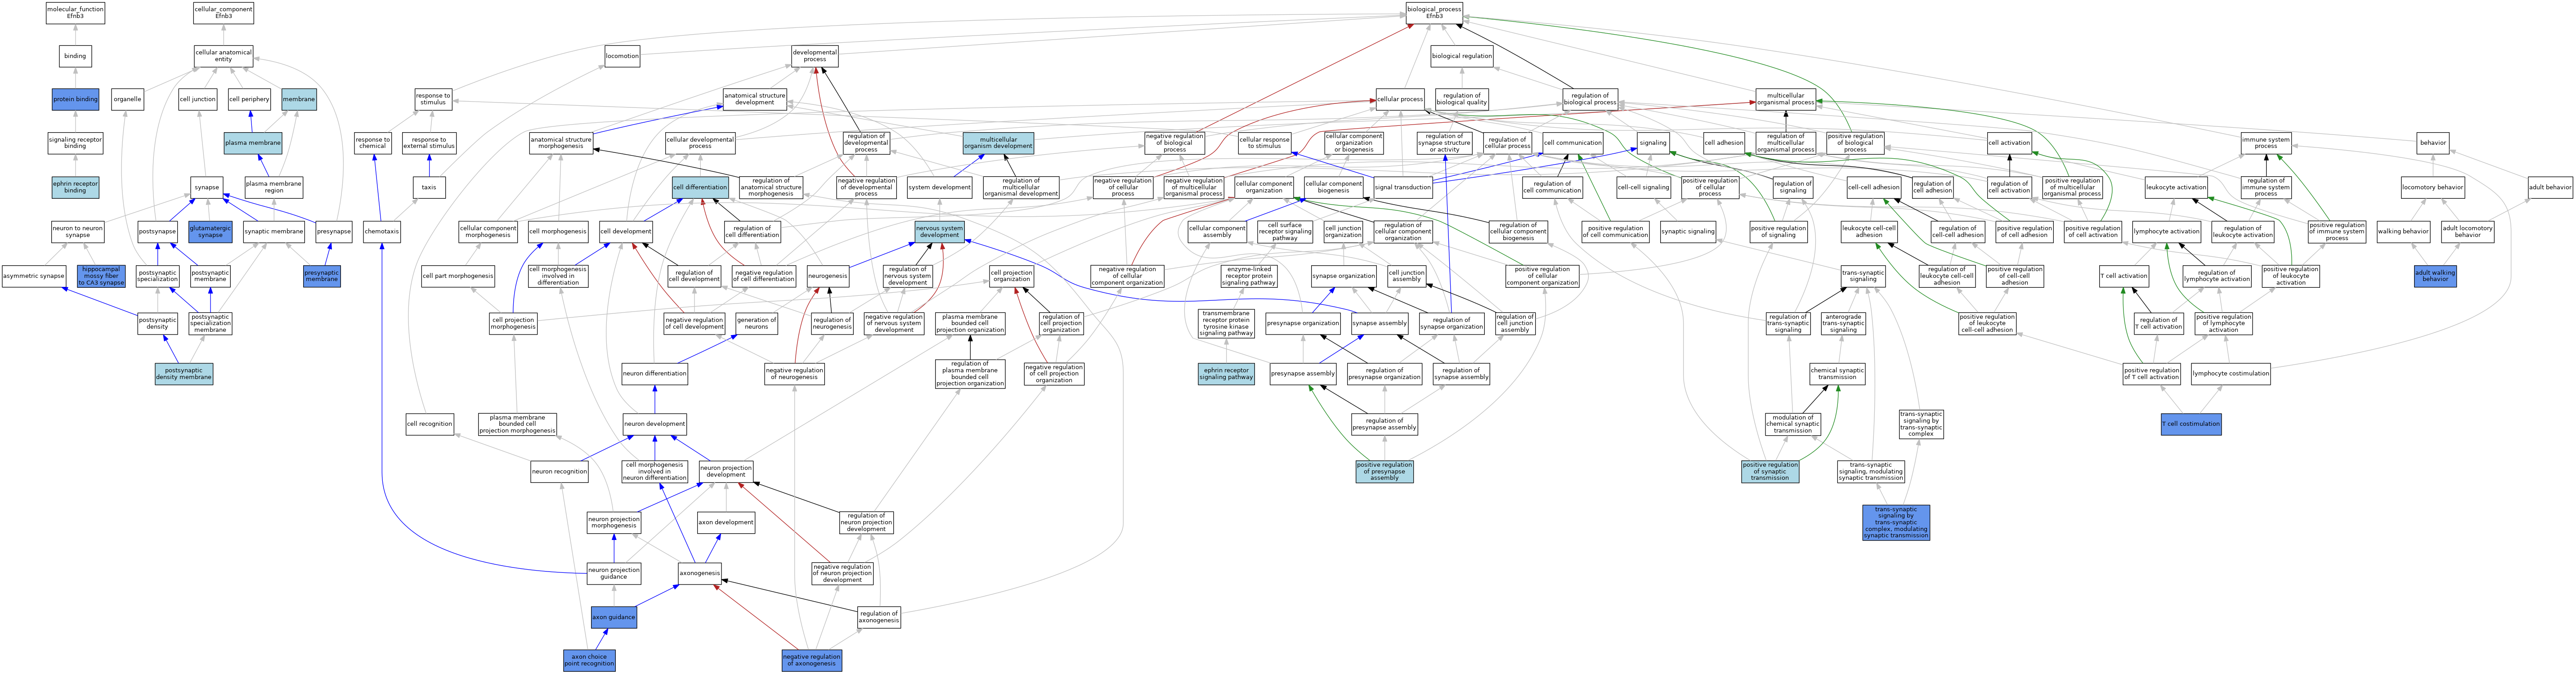This screenshot has height=674, width=2576.
Task: Select the 'axon development' node
Action: click(725, 522)
